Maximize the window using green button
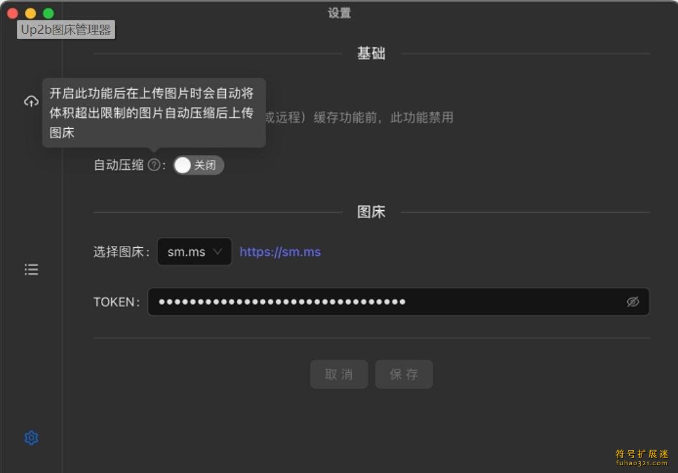Image resolution: width=678 pixels, height=473 pixels. tap(48, 13)
